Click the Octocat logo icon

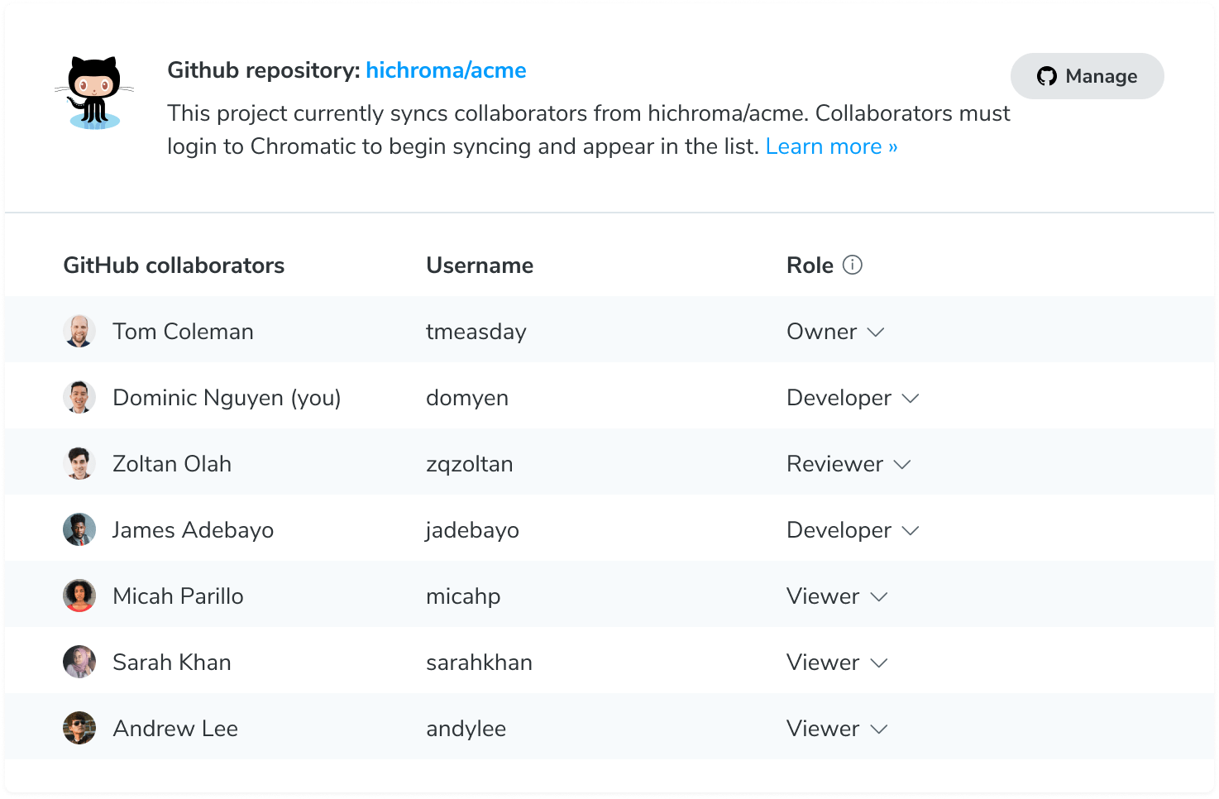tap(93, 89)
